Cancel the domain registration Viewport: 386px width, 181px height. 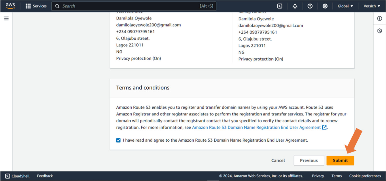pyautogui.click(x=278, y=161)
